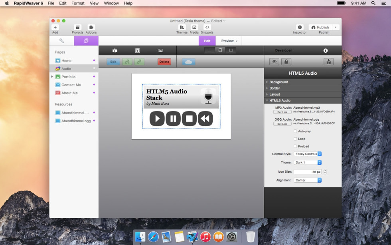
Task: Open the Publish dropdown arrow
Action: click(336, 27)
